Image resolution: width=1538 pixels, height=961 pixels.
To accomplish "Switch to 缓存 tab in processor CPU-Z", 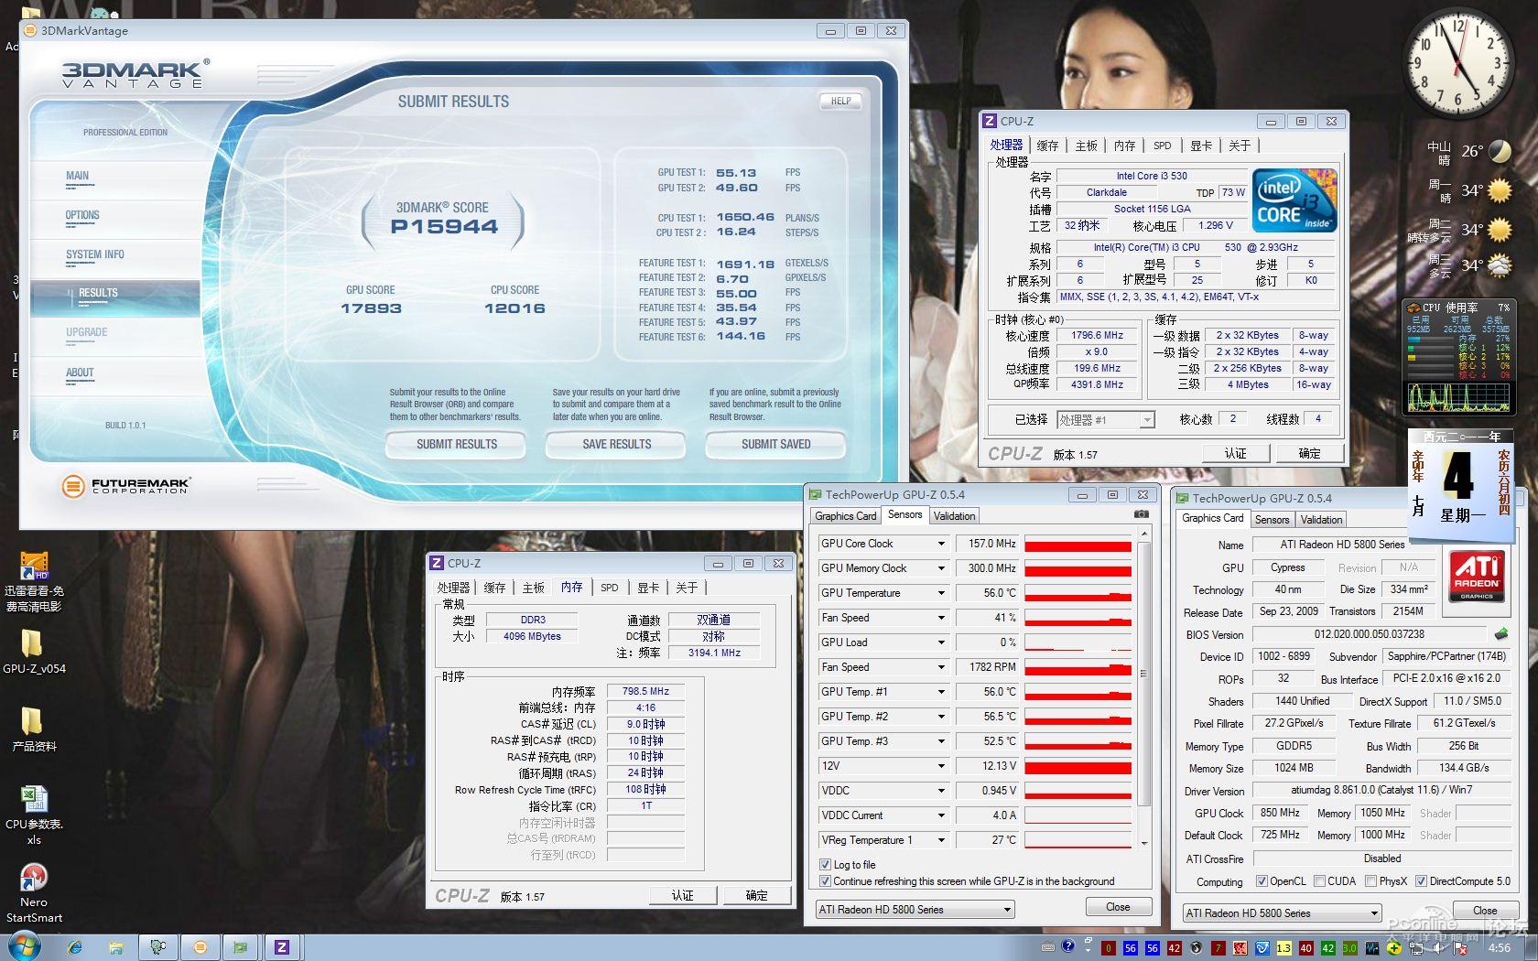I will (1047, 146).
